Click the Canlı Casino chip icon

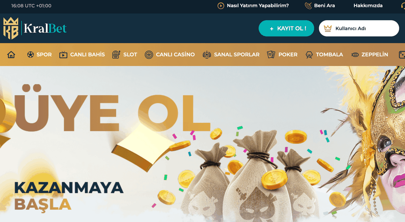pyautogui.click(x=149, y=55)
